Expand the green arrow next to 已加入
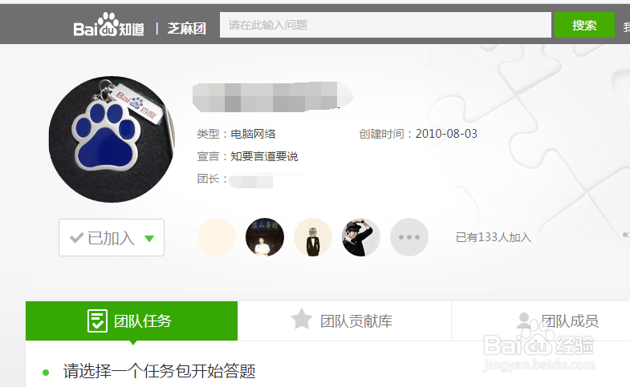This screenshot has height=387, width=630. click(x=149, y=239)
